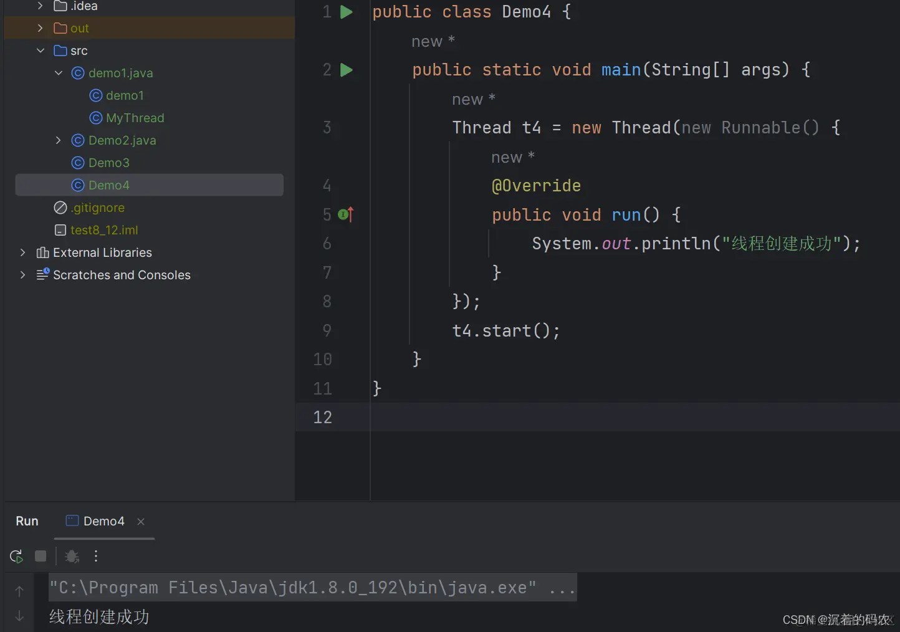Click the main method name

tap(621, 70)
